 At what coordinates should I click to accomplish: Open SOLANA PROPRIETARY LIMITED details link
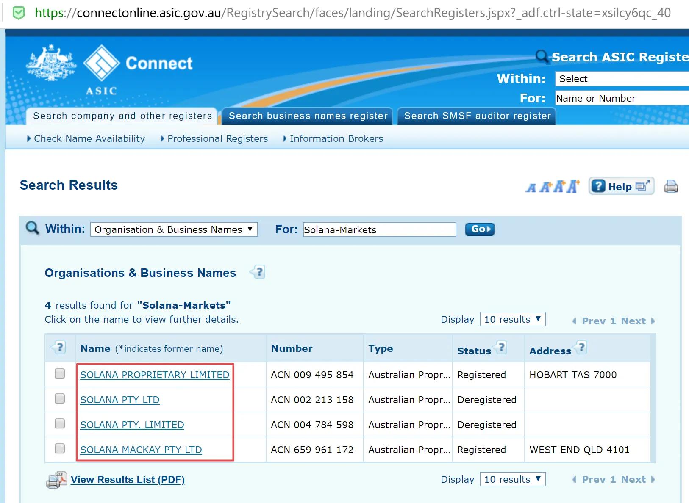click(x=155, y=375)
